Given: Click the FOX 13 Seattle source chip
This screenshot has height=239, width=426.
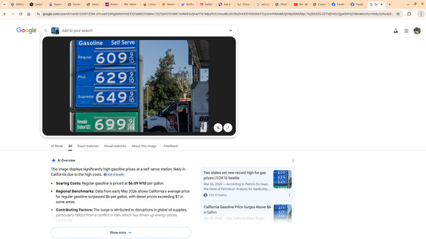Looking at the screenshot, I should 114,174.
